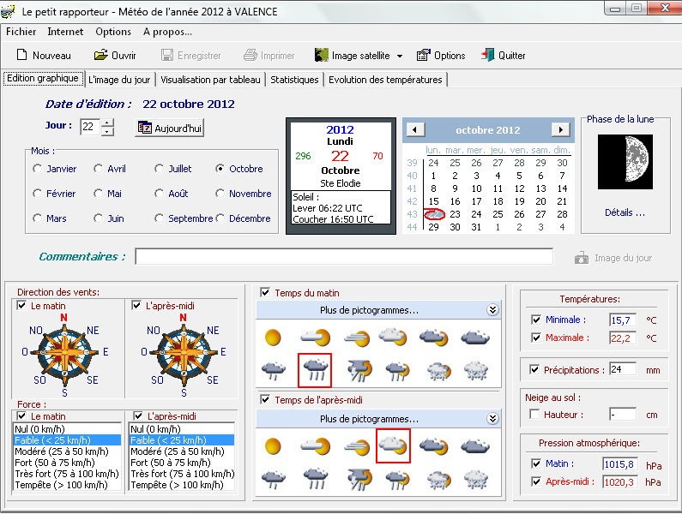
Task: Select the Novembre month radio button
Action: click(x=221, y=194)
